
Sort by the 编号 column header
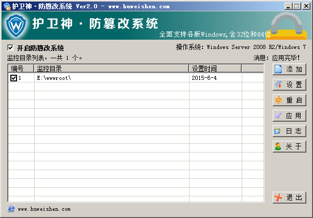21,69
